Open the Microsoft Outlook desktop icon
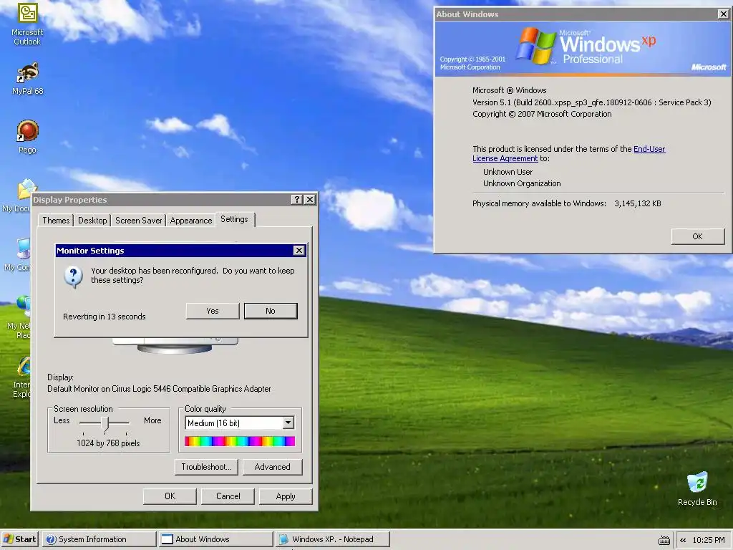The height and width of the screenshot is (550, 733). 27,24
